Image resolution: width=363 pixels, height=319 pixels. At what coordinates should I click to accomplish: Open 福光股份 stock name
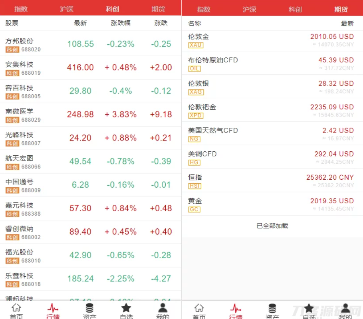pyautogui.click(x=19, y=252)
